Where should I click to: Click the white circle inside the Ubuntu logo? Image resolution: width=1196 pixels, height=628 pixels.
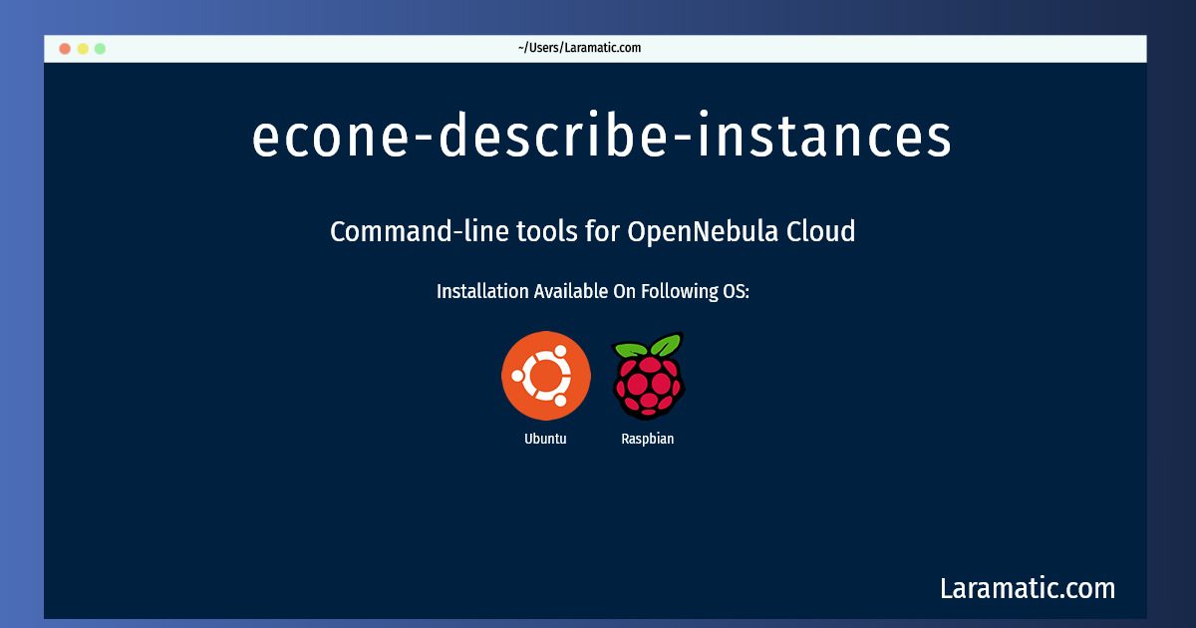click(546, 376)
